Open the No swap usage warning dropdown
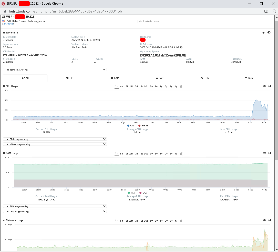The image size is (278, 252). point(55,211)
